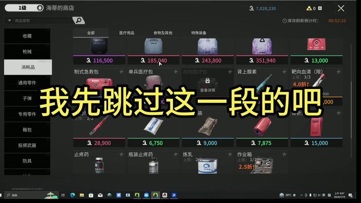The image size is (361, 203).
Task: Buy the syringe priced 28,900
Action: pos(99,143)
